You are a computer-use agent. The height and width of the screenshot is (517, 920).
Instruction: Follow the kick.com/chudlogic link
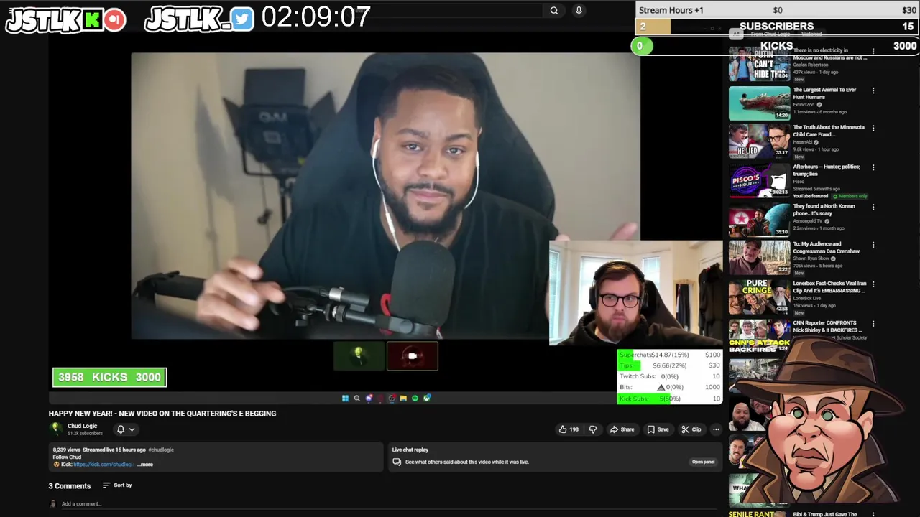[x=103, y=465]
